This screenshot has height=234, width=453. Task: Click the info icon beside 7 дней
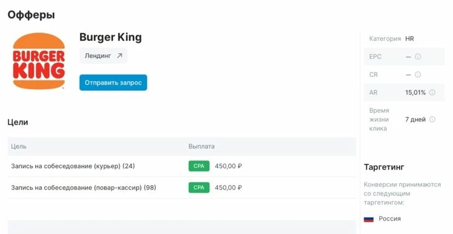(x=432, y=119)
